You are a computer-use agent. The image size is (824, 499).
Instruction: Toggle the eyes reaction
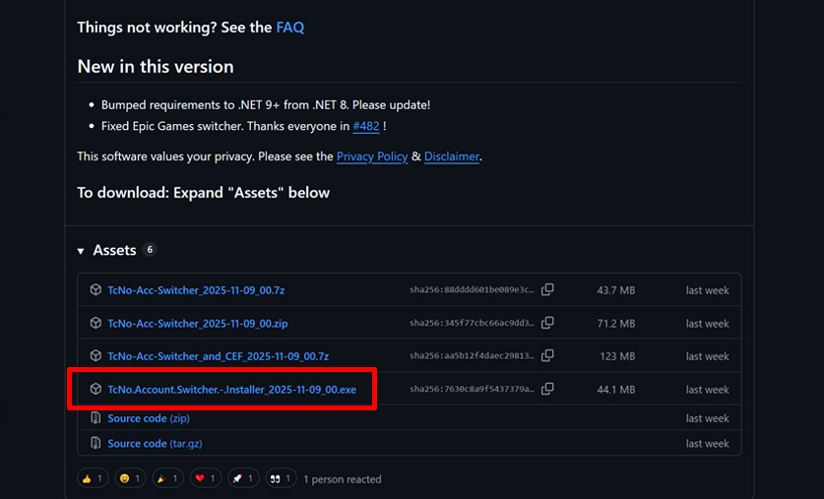(282, 478)
